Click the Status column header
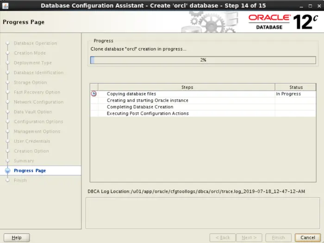Viewport: 324px width, 243px height. [296, 87]
